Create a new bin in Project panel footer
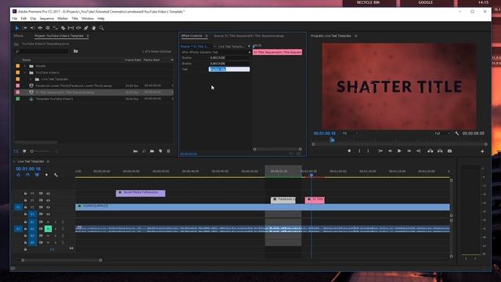This screenshot has height=282, width=501. pos(152,151)
